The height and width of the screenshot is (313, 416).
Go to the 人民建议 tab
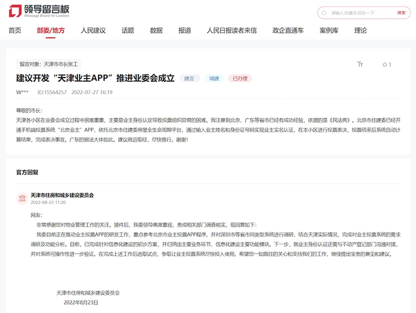pos(93,30)
